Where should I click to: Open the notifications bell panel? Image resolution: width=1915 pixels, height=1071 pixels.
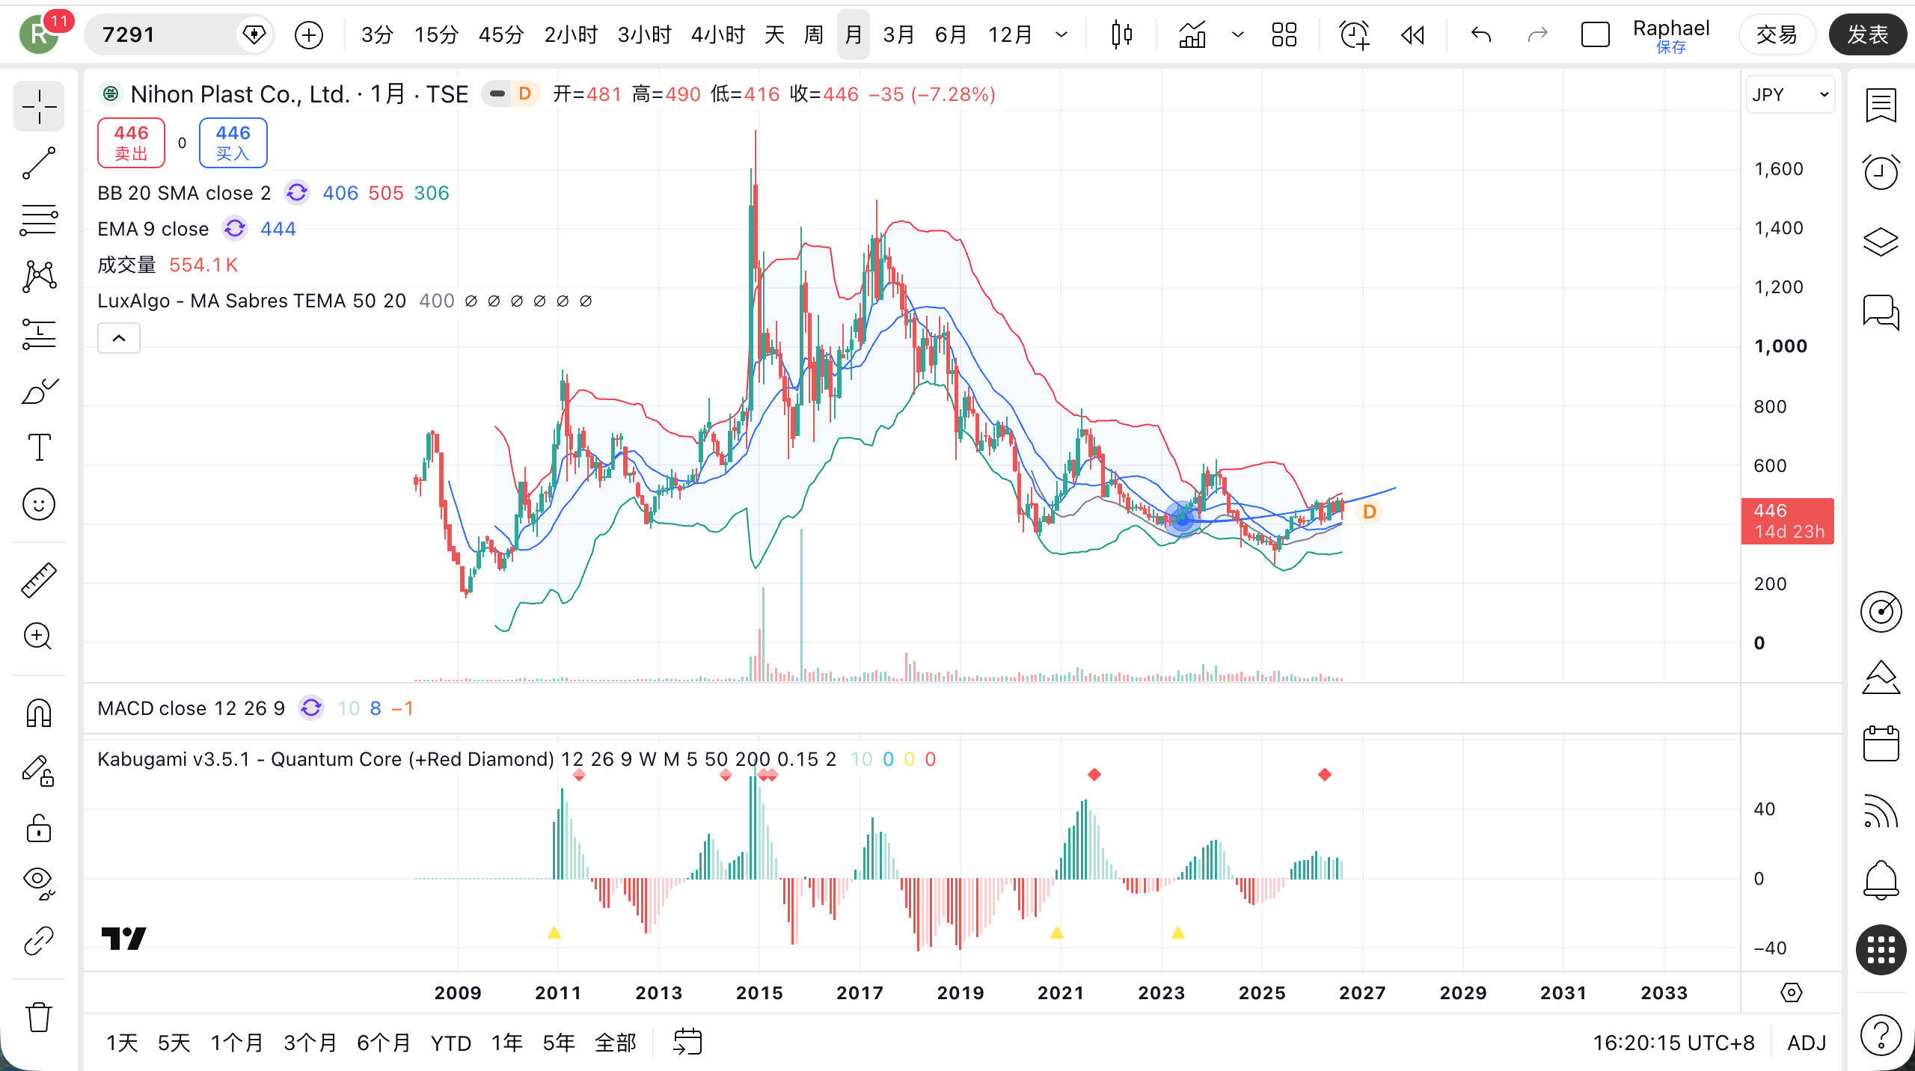1881,879
